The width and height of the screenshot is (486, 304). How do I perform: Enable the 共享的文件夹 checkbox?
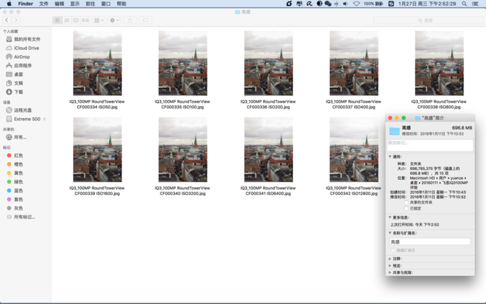(407, 202)
